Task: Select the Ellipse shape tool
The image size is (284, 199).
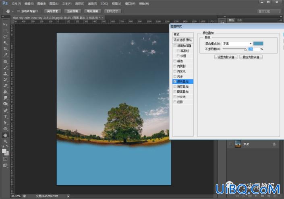Action: coord(5,129)
